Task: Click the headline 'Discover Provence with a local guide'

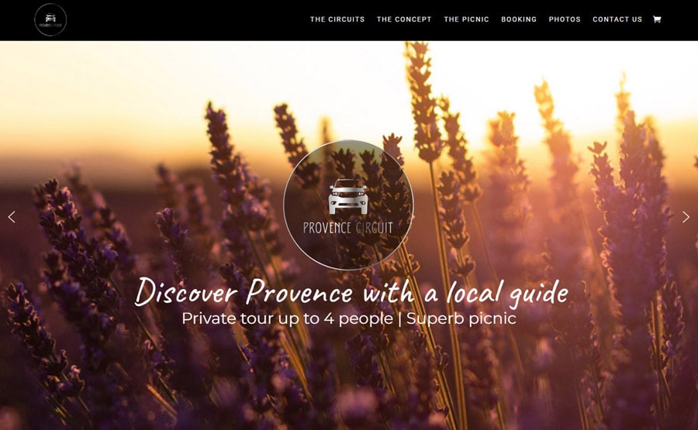Action: point(351,292)
